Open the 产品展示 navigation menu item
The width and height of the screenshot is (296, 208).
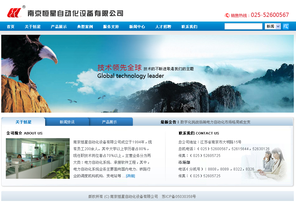(59, 27)
